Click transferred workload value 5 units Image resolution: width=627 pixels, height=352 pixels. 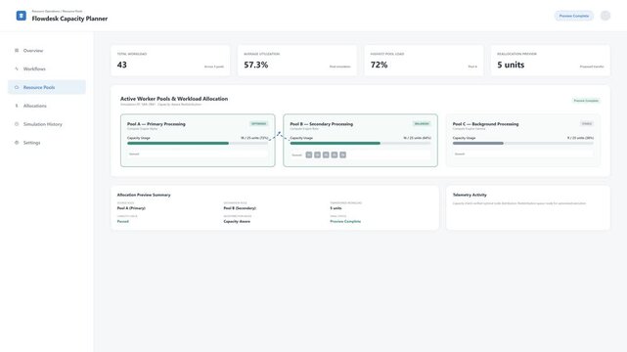tap(336, 208)
